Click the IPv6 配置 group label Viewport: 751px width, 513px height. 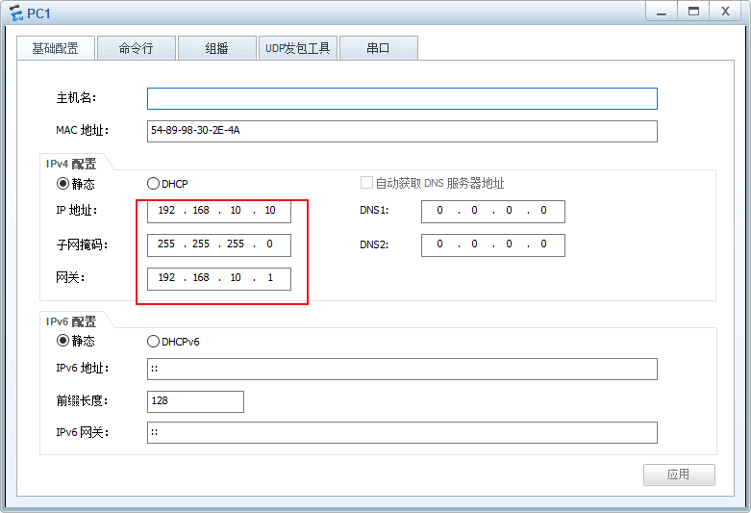(71, 321)
